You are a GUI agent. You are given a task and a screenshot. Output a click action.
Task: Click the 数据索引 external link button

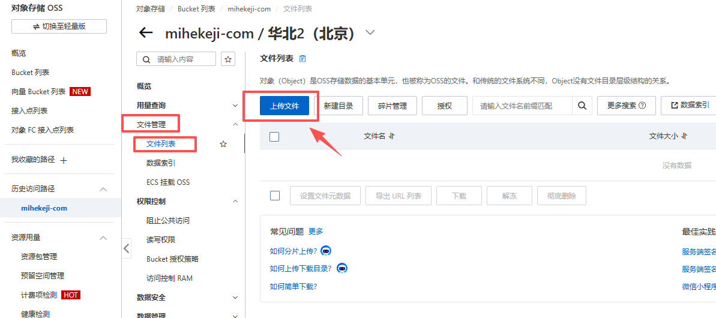(x=688, y=106)
